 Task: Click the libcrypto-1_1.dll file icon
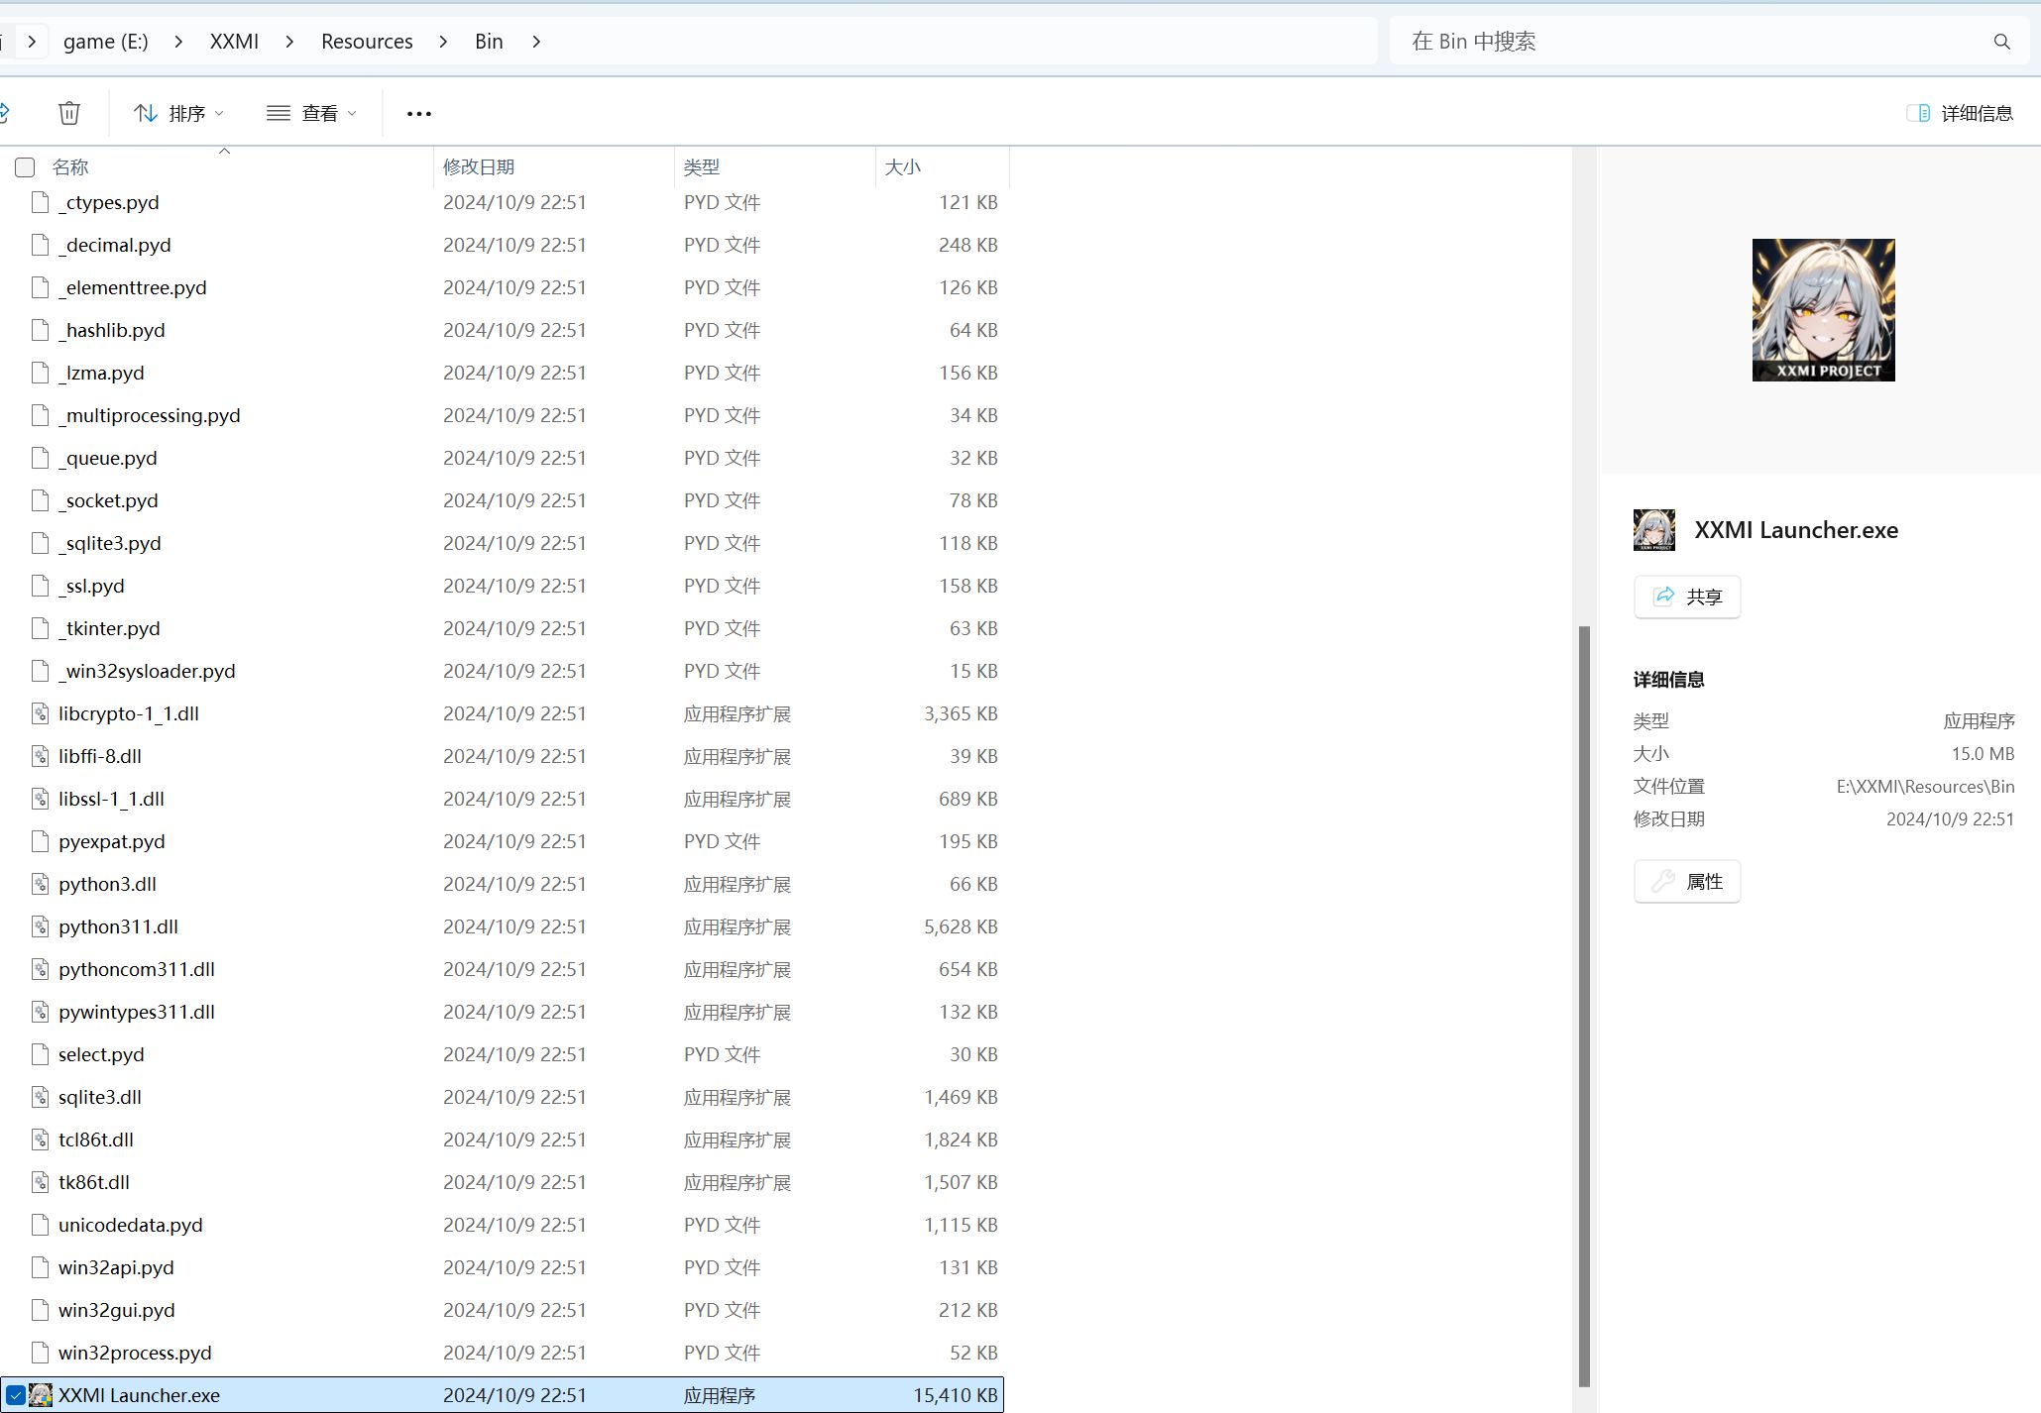click(x=40, y=713)
